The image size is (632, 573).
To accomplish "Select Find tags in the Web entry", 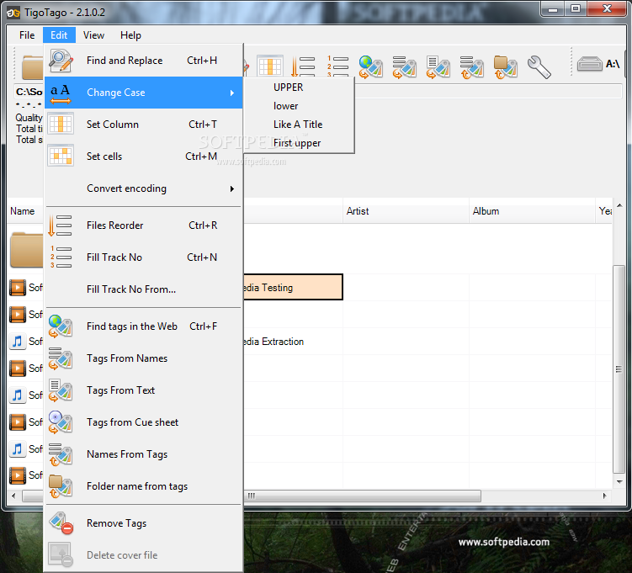I will [144, 326].
